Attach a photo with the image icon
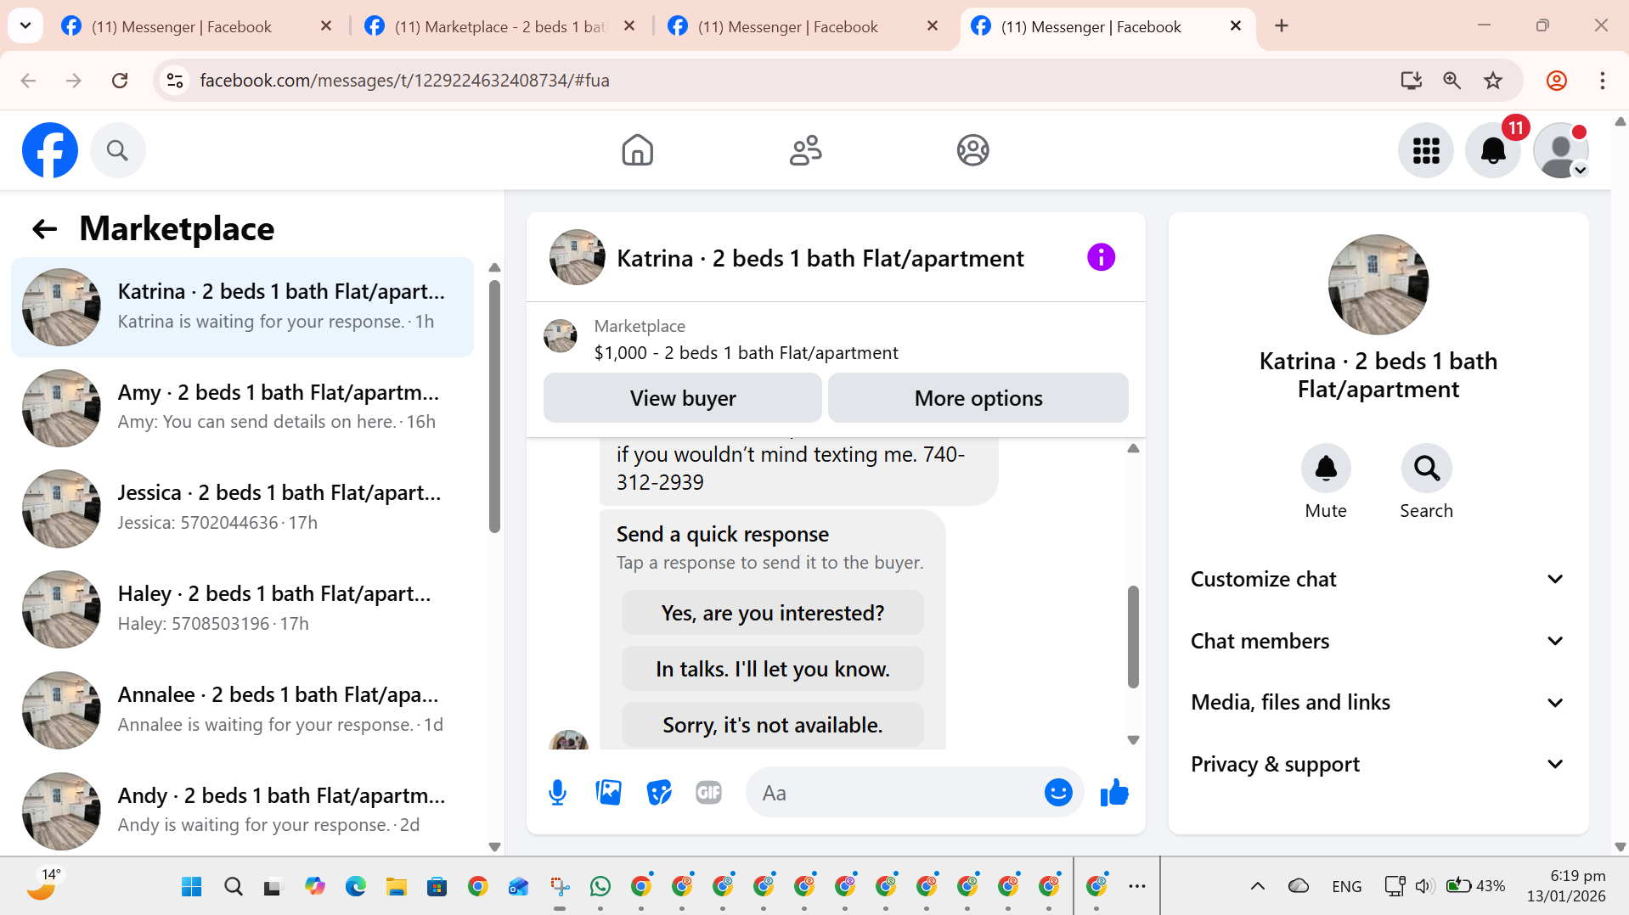Image resolution: width=1629 pixels, height=915 pixels. click(608, 793)
